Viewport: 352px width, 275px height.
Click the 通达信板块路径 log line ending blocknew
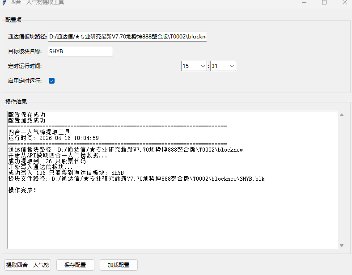pyautogui.click(x=126, y=149)
